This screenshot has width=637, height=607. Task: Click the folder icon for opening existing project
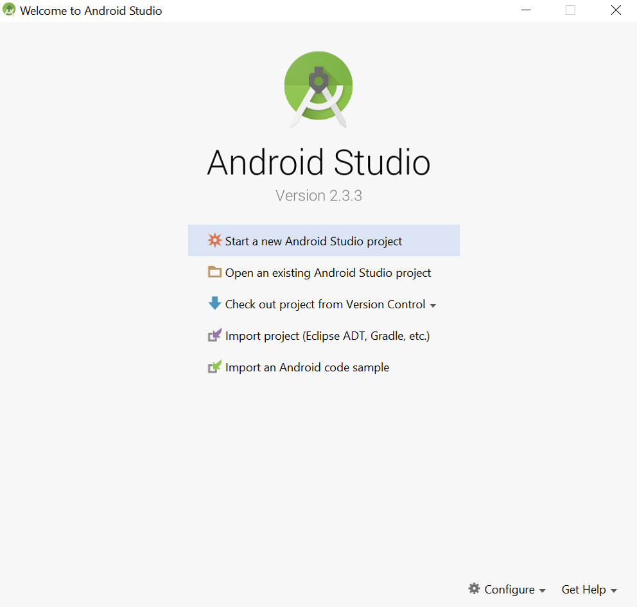(x=214, y=272)
